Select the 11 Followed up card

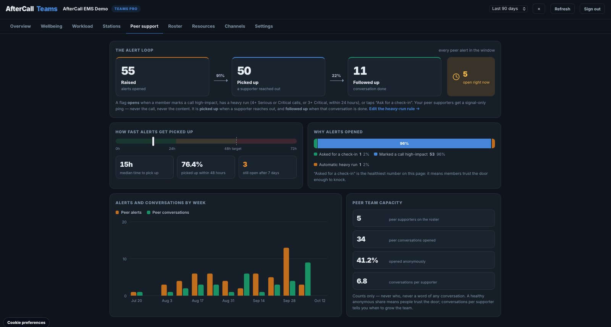point(394,77)
